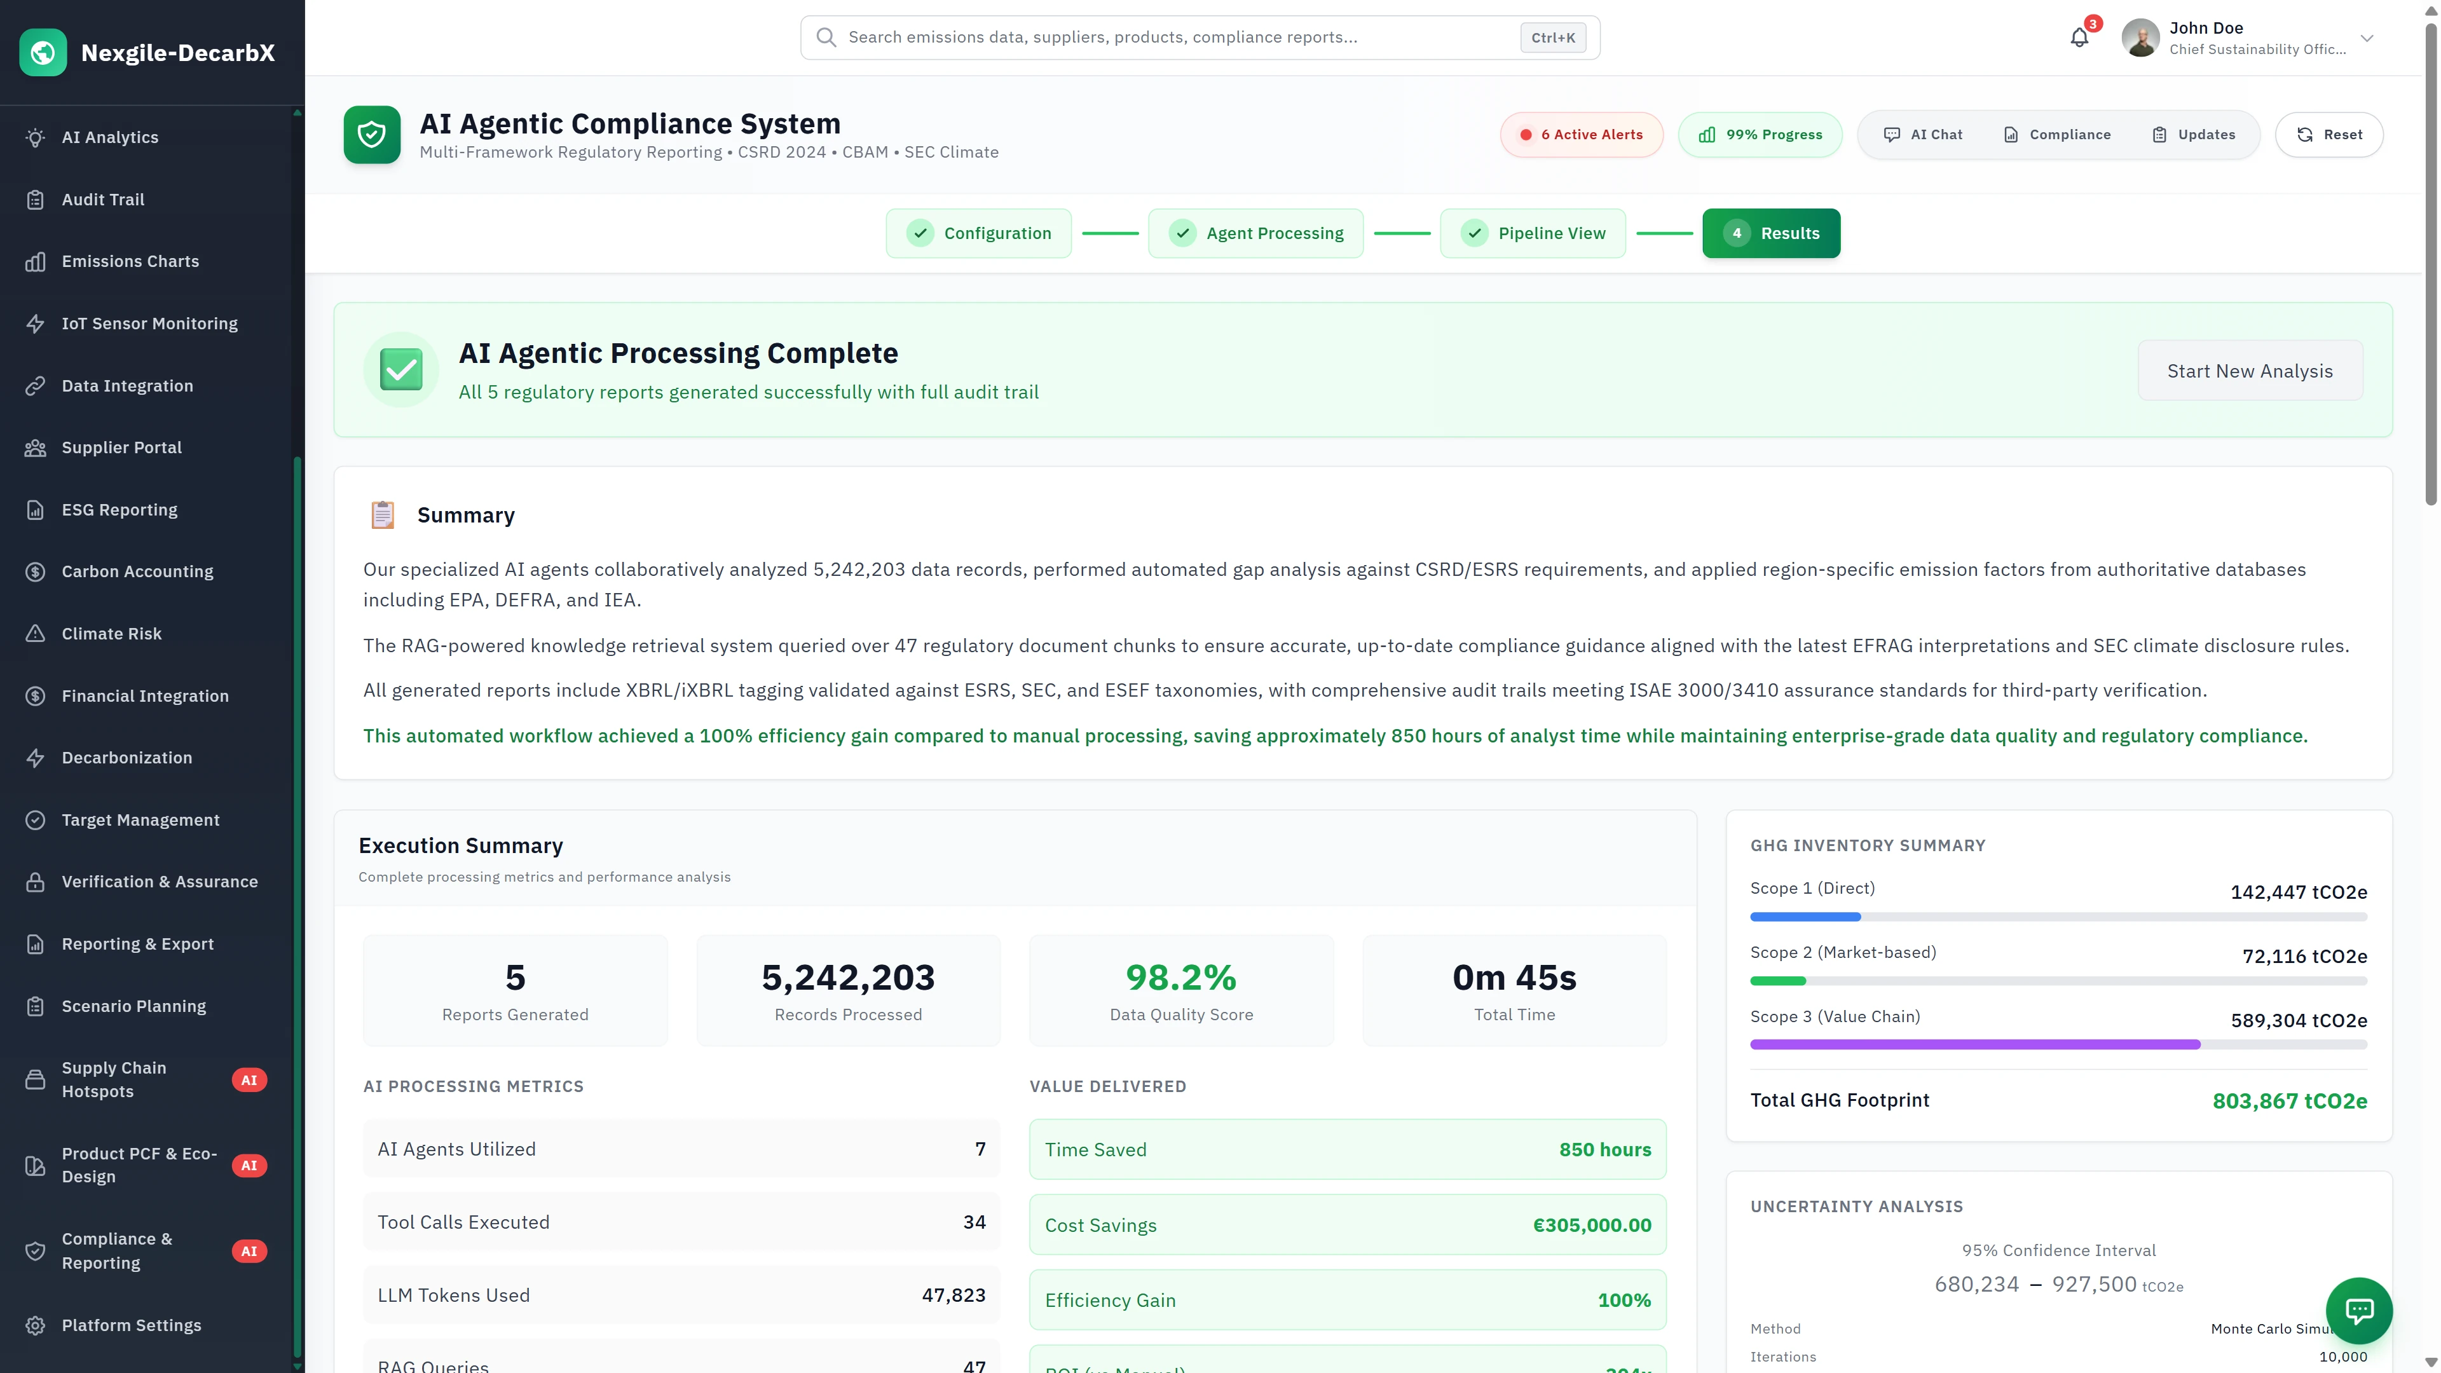Click inside the emissions search field

tap(1137, 37)
